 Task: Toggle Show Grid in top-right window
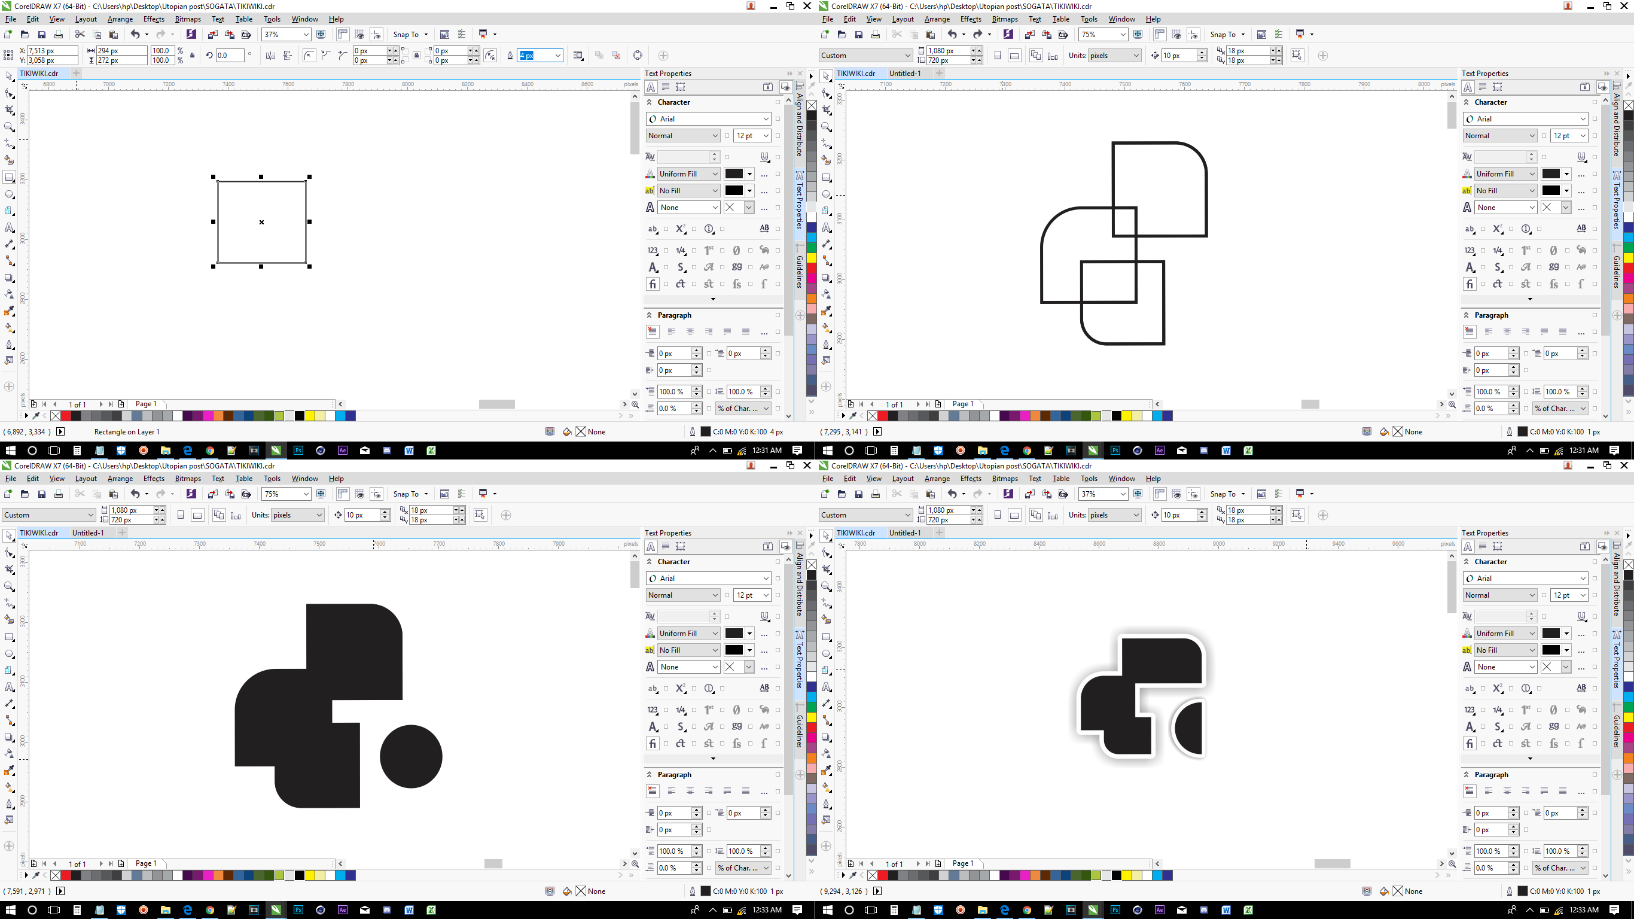point(1176,34)
